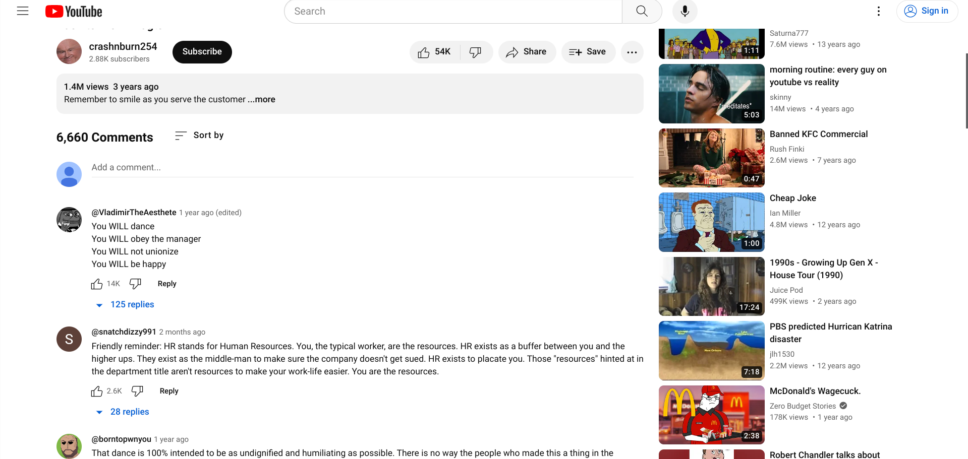The width and height of the screenshot is (968, 459).
Task: Dislike the video
Action: click(x=476, y=52)
